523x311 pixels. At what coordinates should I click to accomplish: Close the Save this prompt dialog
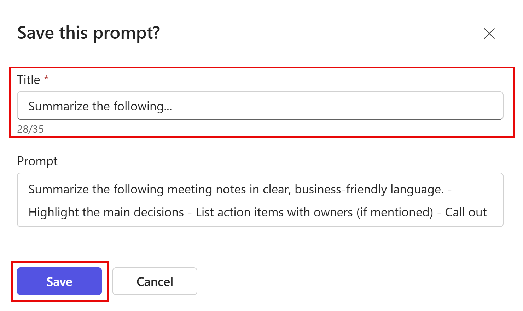tap(489, 34)
